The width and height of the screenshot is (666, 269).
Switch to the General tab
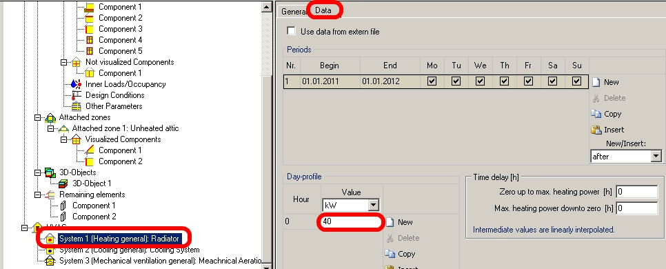click(x=294, y=12)
